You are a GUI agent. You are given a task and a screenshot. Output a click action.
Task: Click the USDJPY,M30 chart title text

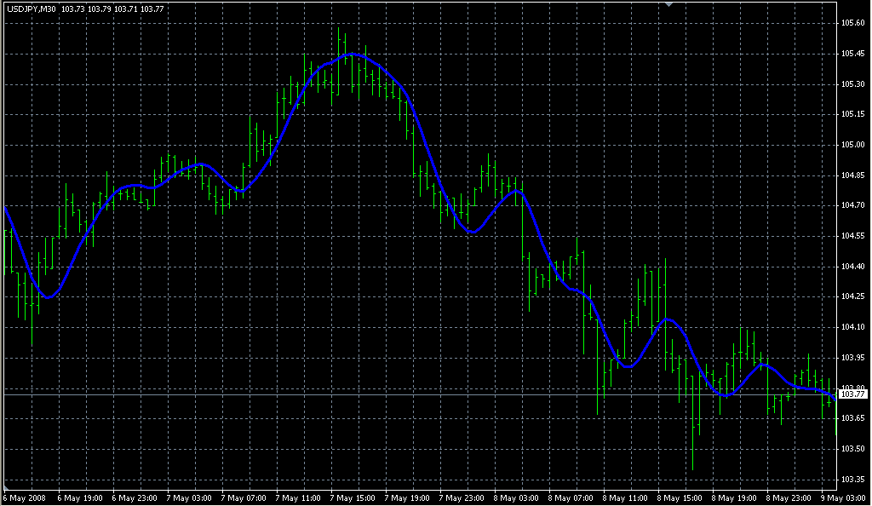tap(31, 9)
